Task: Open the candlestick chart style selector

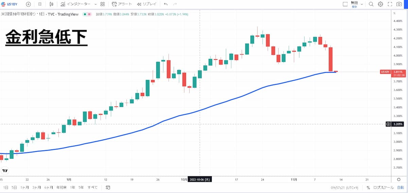Action: pos(51,4)
